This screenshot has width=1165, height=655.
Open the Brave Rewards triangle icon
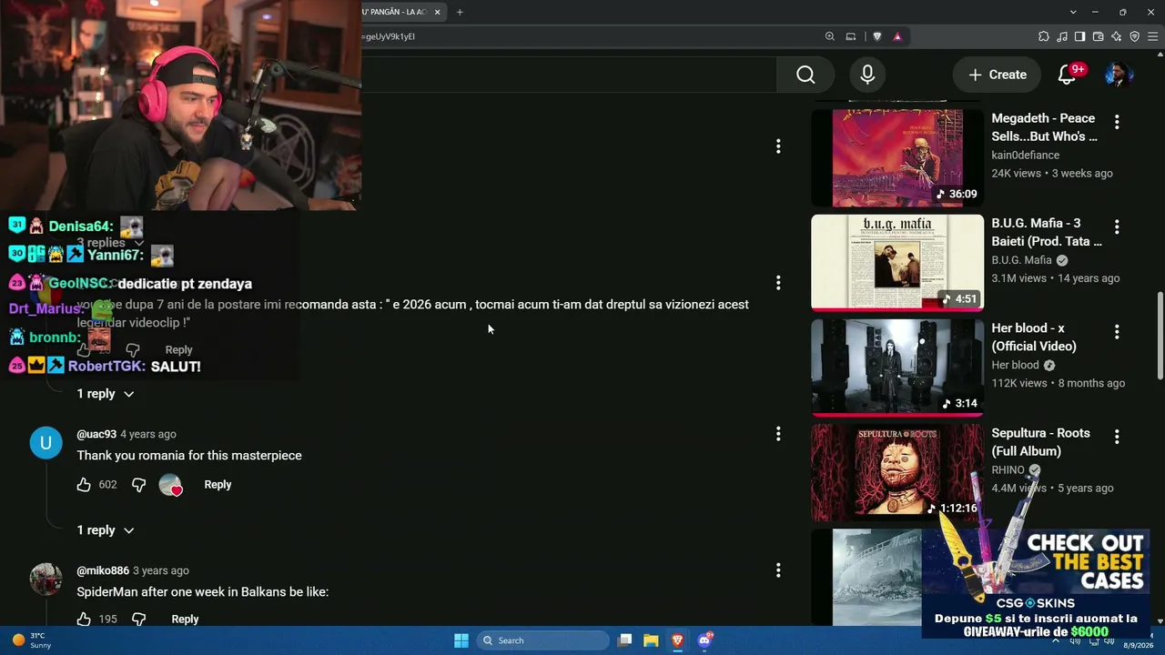pyautogui.click(x=897, y=36)
